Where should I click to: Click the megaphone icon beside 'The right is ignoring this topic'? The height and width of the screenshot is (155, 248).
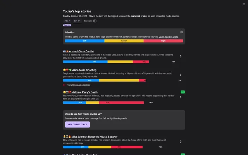64,84
